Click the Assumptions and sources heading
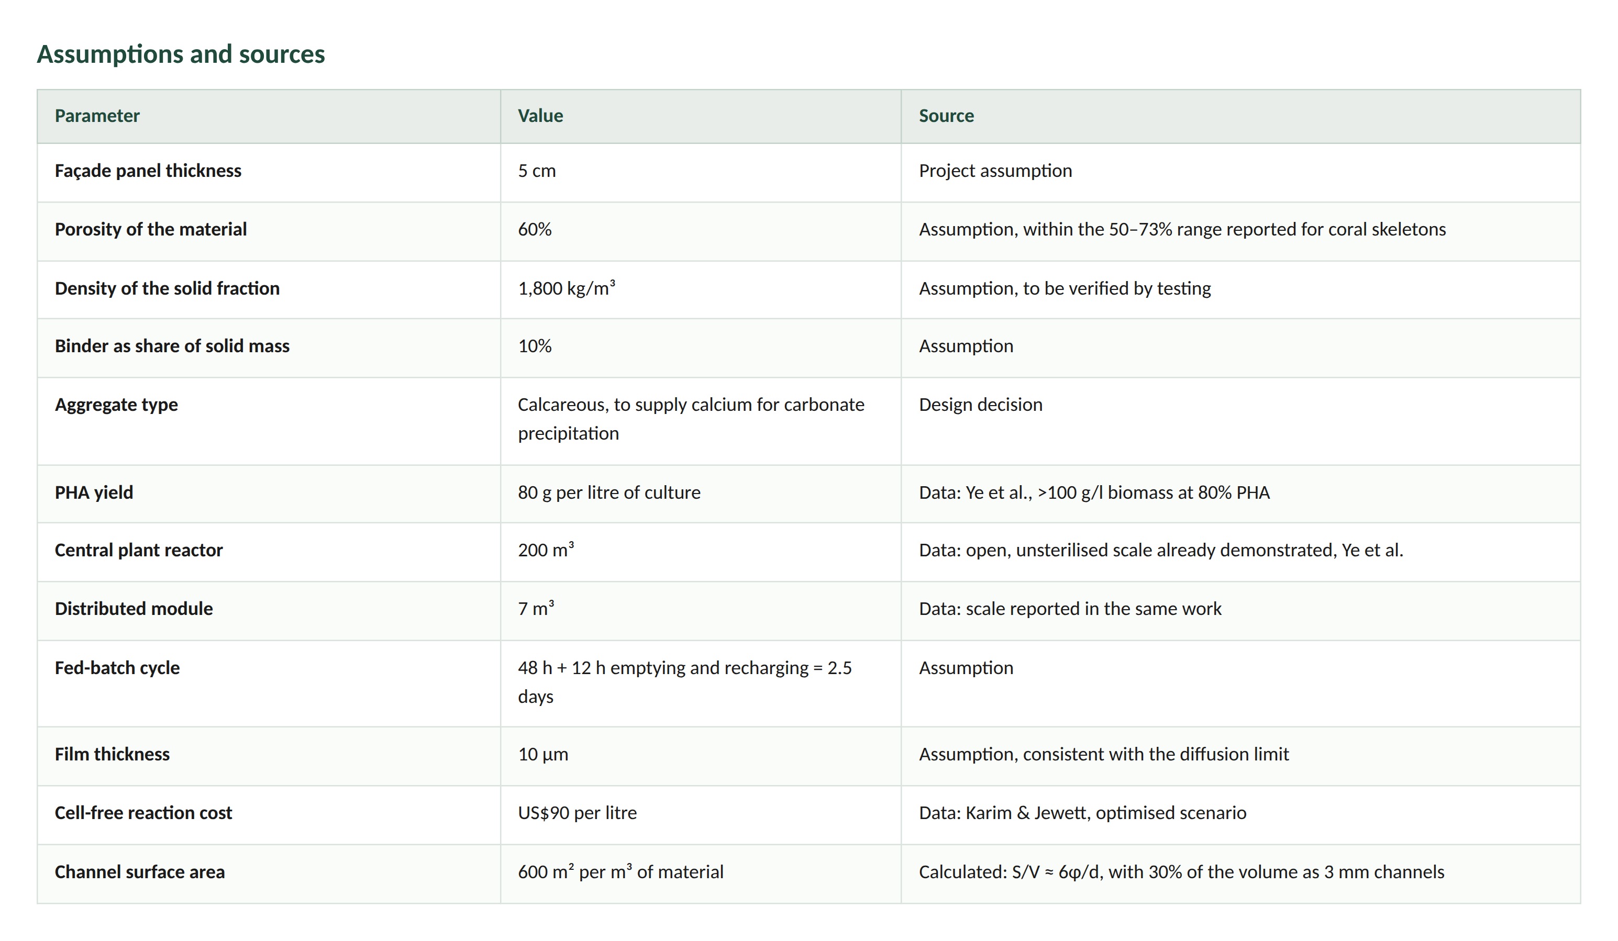 [x=181, y=54]
